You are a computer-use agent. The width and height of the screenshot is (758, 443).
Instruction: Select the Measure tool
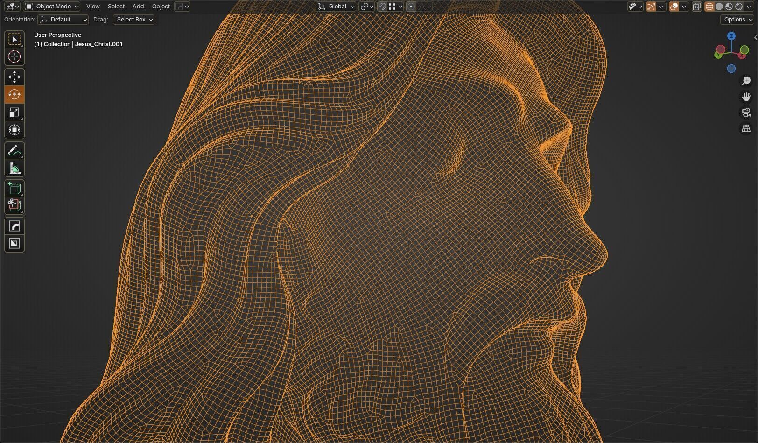pyautogui.click(x=14, y=169)
